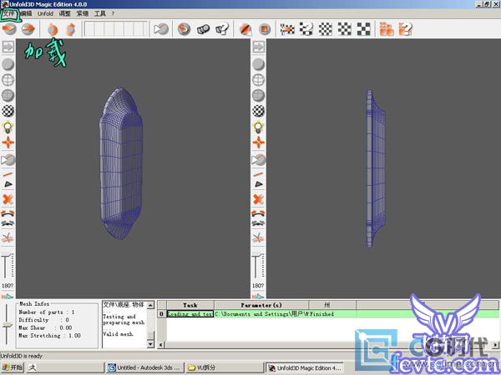Viewport: 501px width, 375px height.
Task: Toggle the light bulb in UV view sidebar
Action: [259, 127]
